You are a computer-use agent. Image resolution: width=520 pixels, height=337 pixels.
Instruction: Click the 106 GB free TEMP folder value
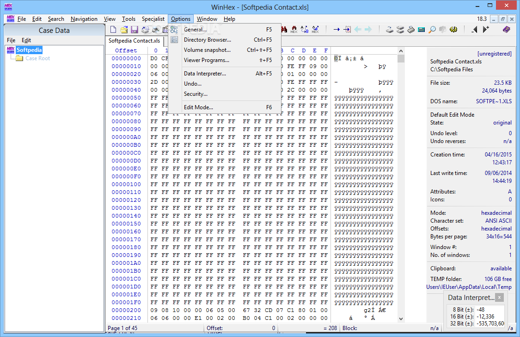[498, 279]
